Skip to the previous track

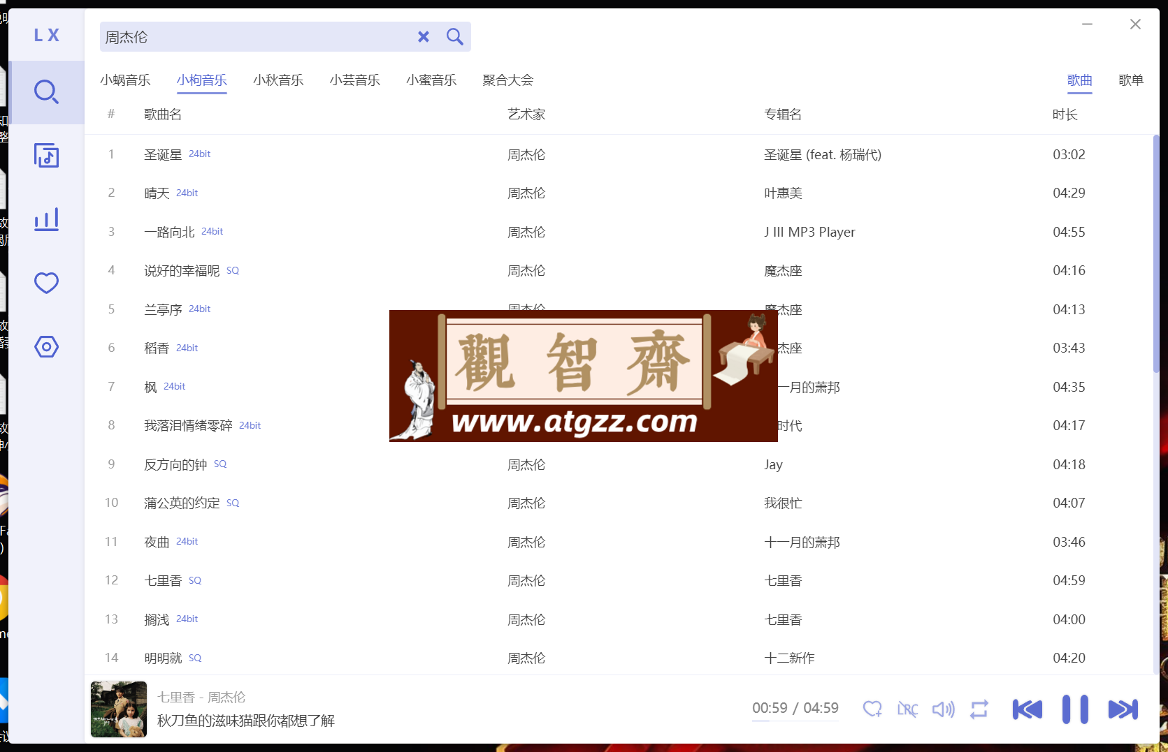pyautogui.click(x=1027, y=709)
